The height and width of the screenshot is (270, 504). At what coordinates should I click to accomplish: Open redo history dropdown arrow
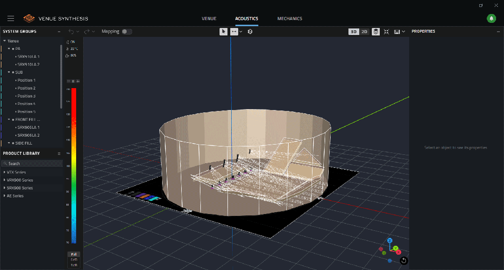pos(93,32)
